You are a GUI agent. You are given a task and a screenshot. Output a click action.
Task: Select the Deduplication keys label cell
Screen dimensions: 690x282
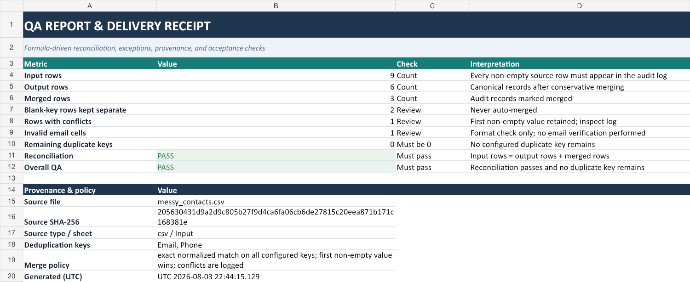pyautogui.click(x=90, y=245)
